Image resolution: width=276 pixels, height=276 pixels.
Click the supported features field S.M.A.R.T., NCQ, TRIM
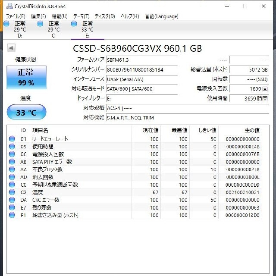click(188, 118)
